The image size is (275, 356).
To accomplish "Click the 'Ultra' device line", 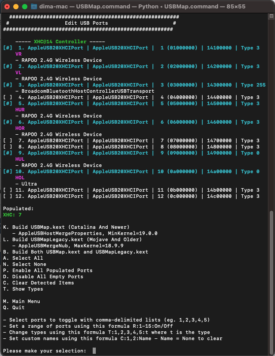I will tap(26, 184).
